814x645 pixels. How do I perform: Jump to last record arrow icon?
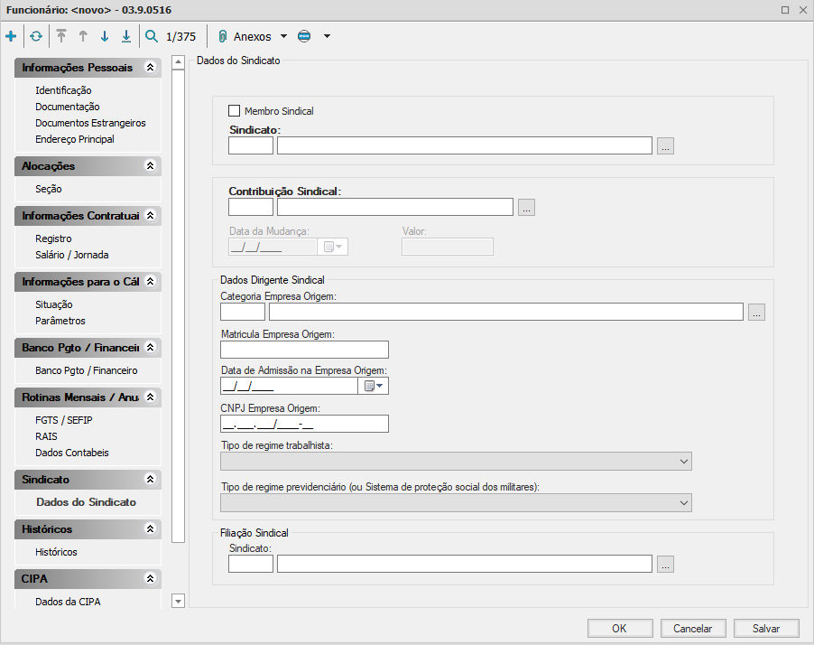coord(126,37)
